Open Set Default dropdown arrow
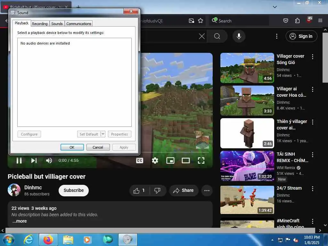Screen dimensions: 328x246 click(x=103, y=134)
